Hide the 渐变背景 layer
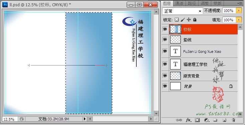 [165, 76]
